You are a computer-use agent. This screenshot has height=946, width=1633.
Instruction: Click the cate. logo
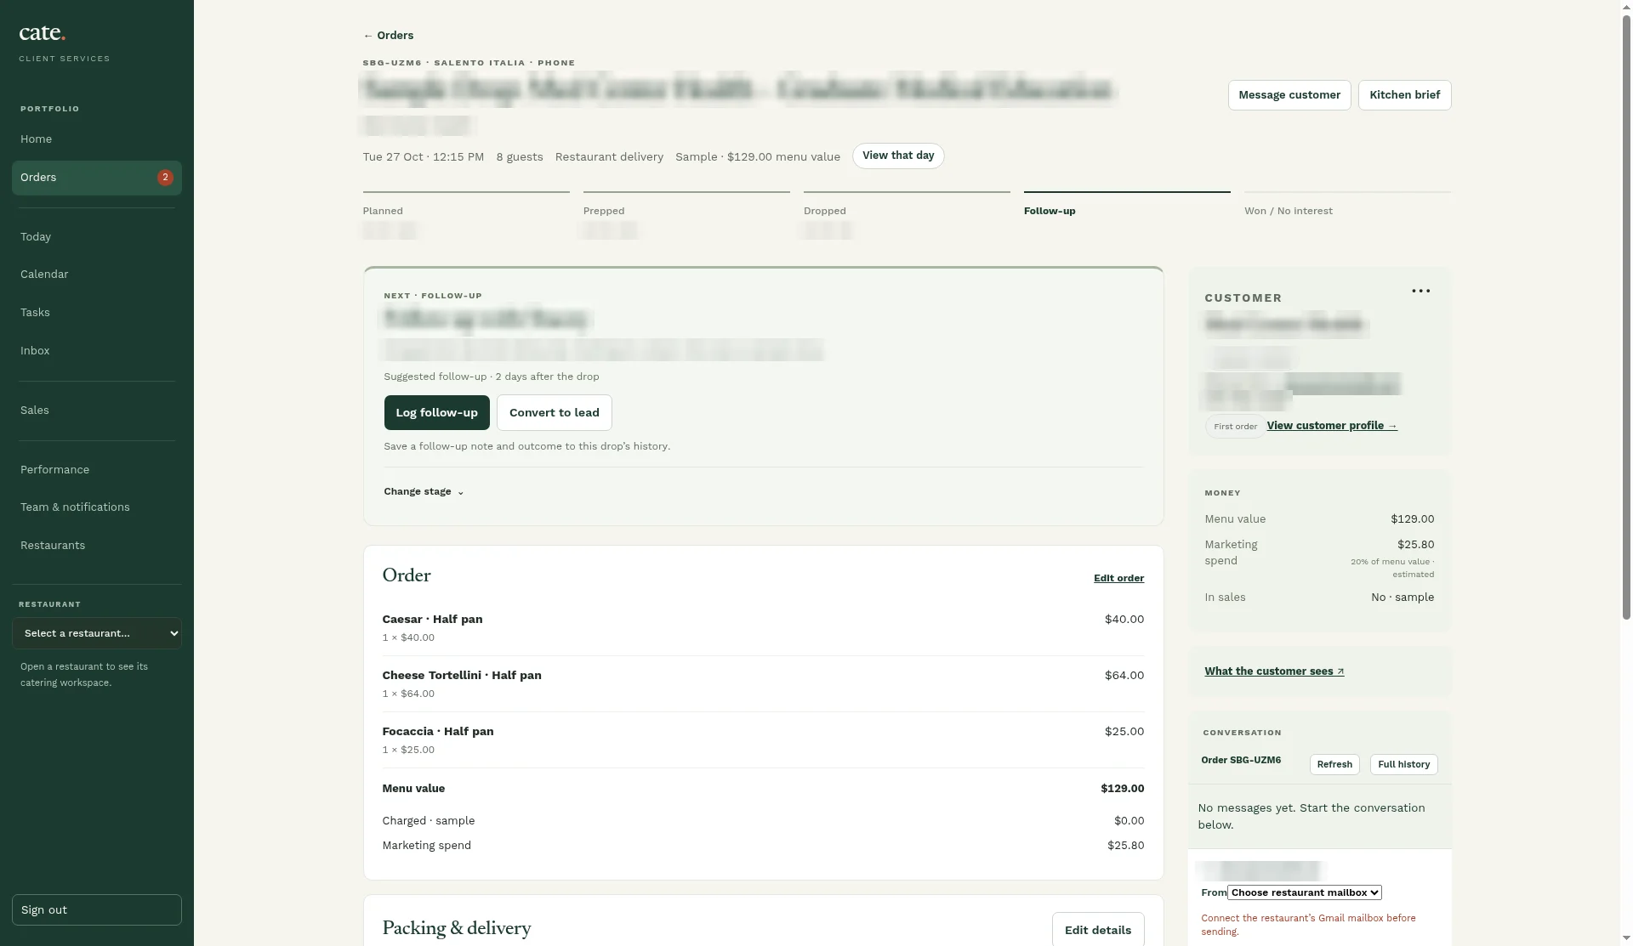click(x=42, y=33)
